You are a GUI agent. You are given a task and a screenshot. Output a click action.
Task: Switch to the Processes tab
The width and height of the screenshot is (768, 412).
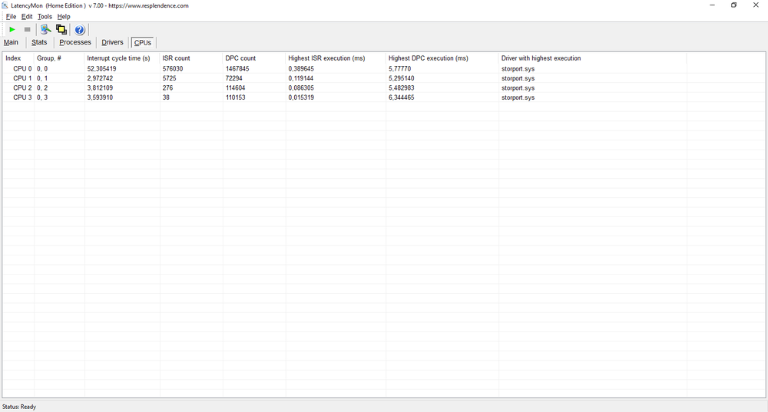(x=75, y=42)
